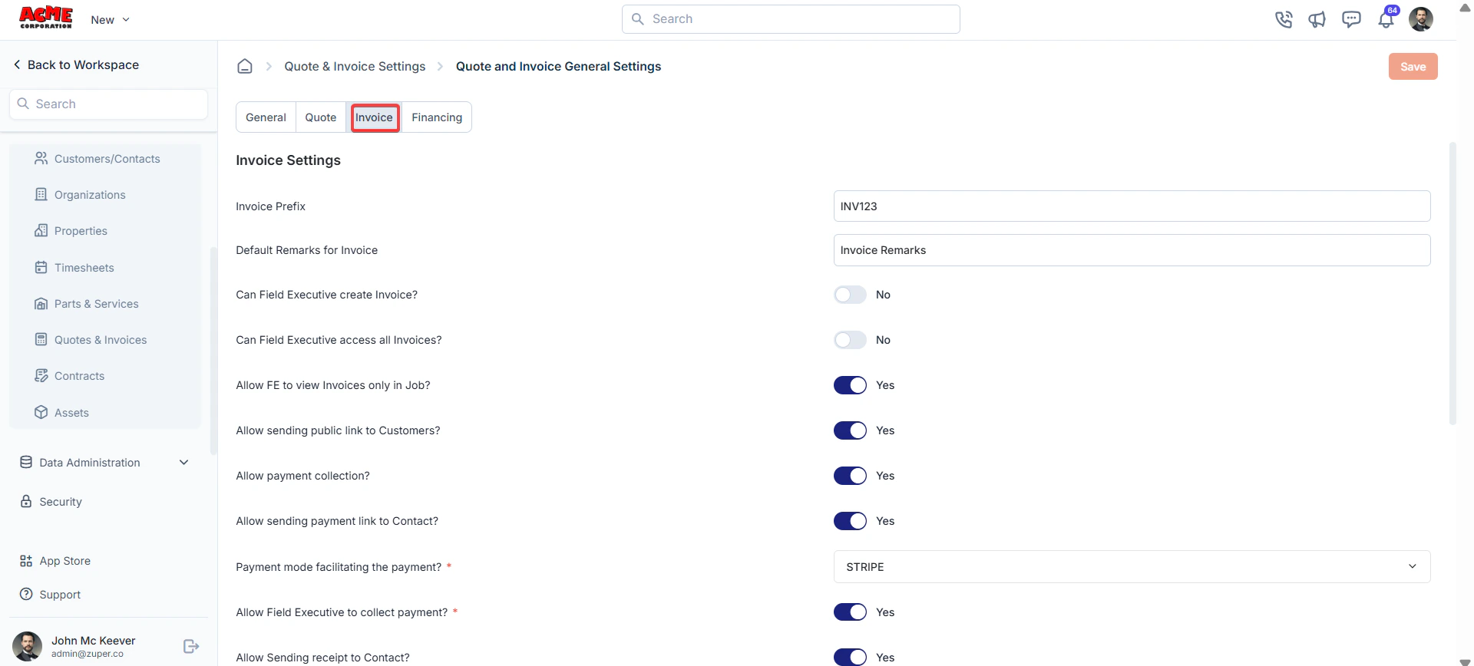The height and width of the screenshot is (666, 1474).
Task: Click John Mc Keever's avatar in sidebar footer
Action: [28, 646]
